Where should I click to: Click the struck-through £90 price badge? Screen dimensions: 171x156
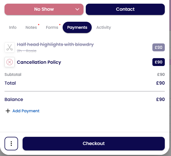(x=159, y=47)
